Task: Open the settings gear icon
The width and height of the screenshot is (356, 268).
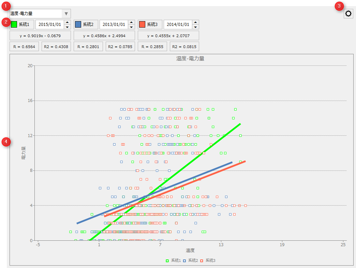Action: click(x=348, y=13)
